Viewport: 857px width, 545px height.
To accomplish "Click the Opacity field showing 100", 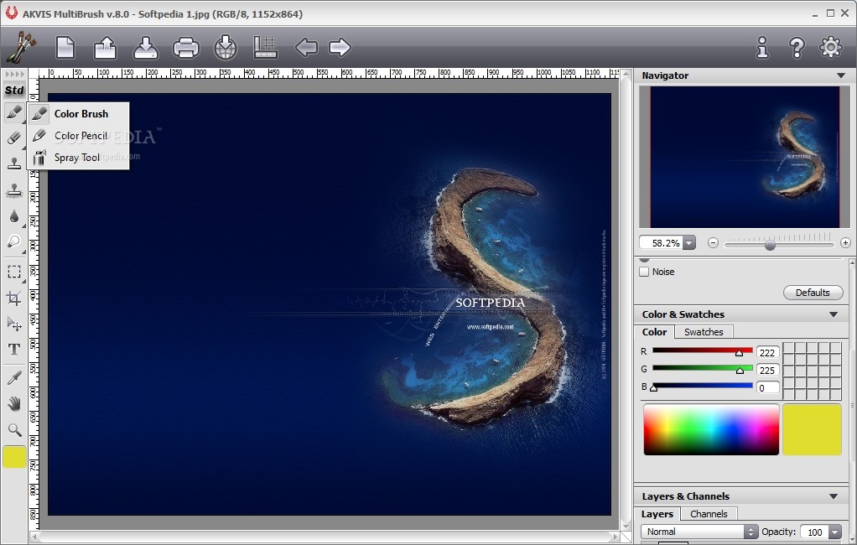I will pyautogui.click(x=815, y=532).
